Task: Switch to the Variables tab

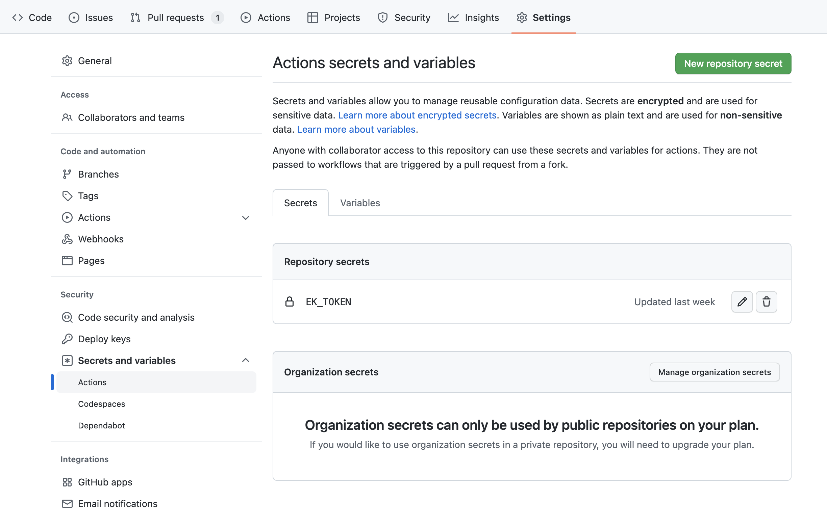Action: pyautogui.click(x=360, y=203)
